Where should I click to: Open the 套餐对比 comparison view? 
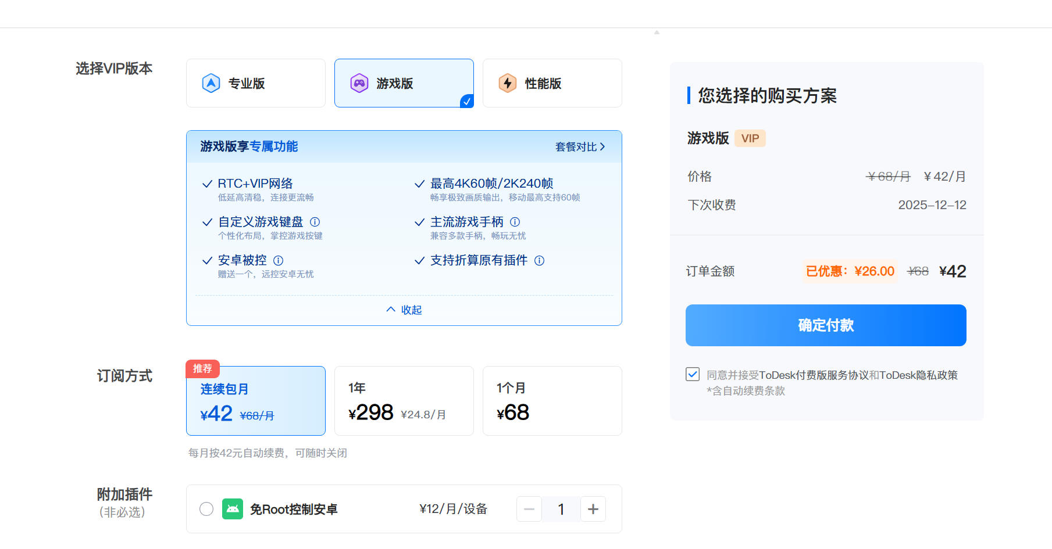579,146
